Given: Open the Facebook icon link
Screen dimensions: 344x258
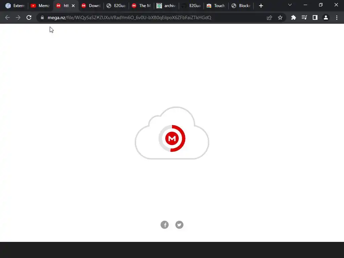Looking at the screenshot, I should (165, 225).
